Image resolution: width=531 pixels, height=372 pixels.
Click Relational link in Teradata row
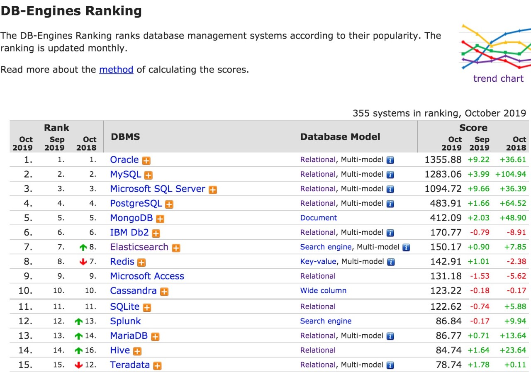click(318, 365)
